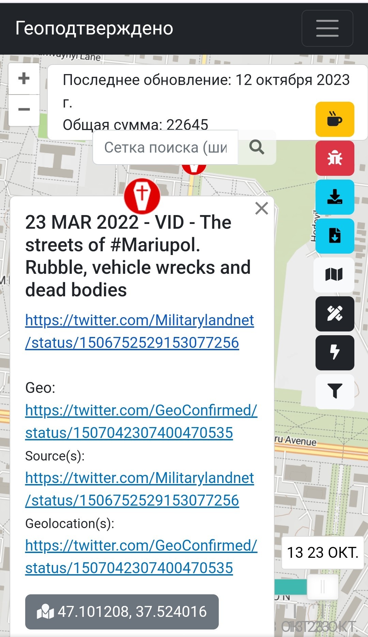Open the hamburger navigation menu
The height and width of the screenshot is (637, 368).
click(327, 28)
